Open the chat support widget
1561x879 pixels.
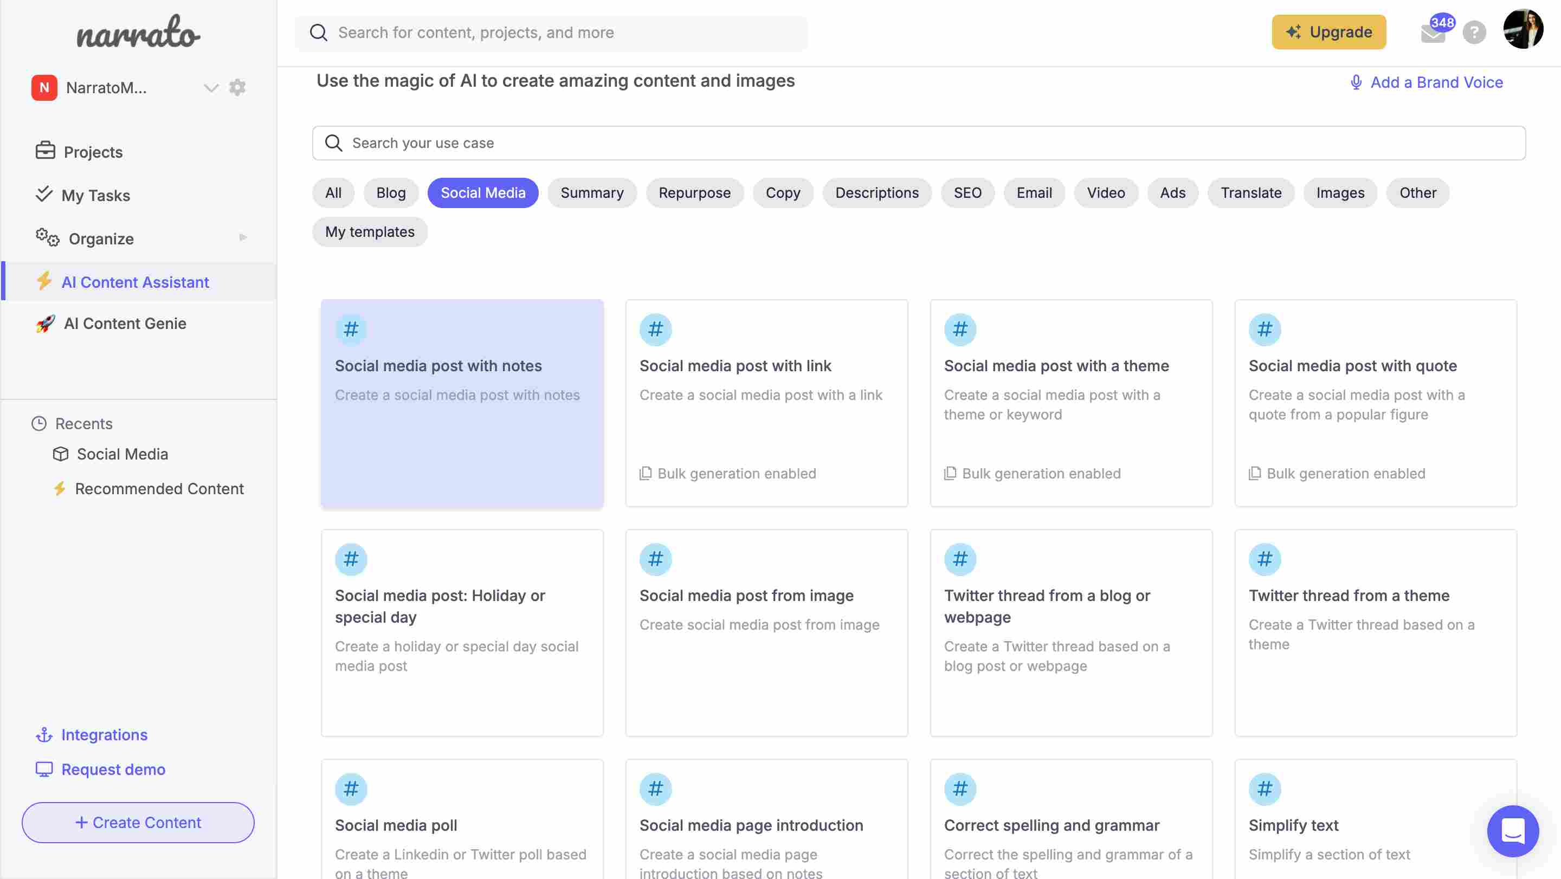click(1513, 831)
